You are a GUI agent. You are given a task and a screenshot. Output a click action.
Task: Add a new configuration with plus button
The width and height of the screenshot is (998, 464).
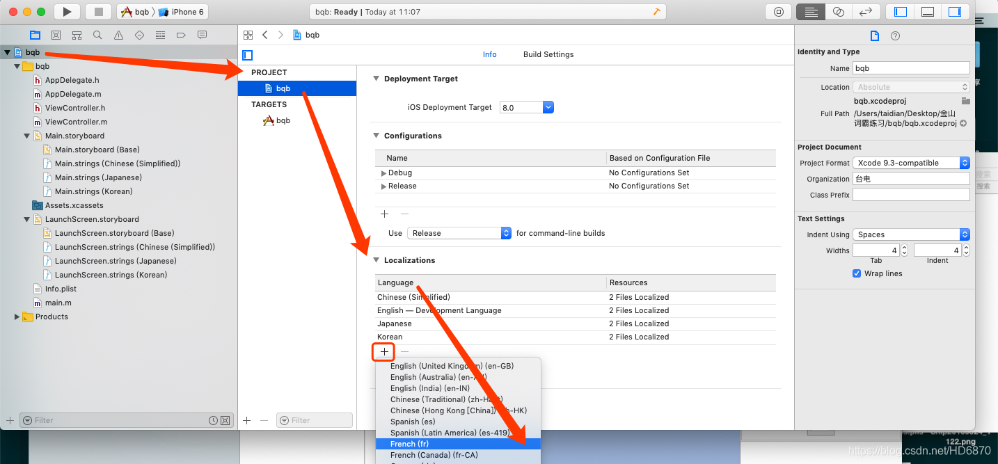[x=384, y=214]
